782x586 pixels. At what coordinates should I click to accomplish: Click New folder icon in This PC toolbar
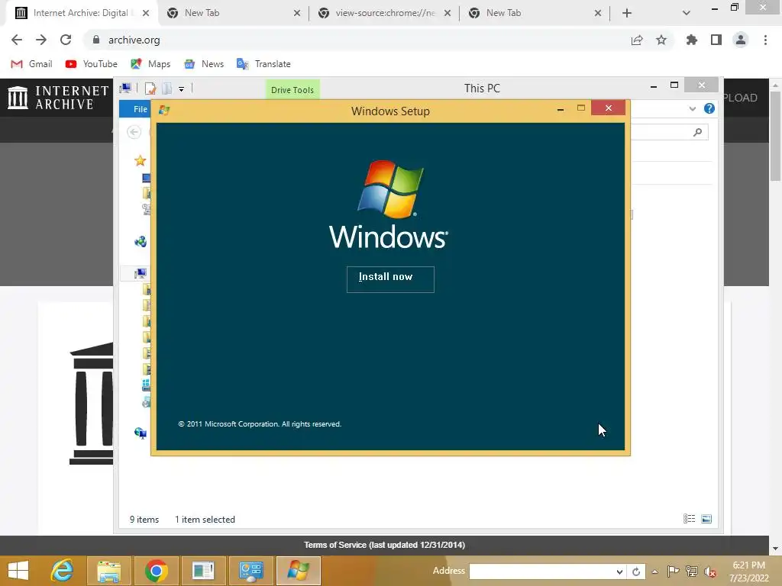[167, 89]
